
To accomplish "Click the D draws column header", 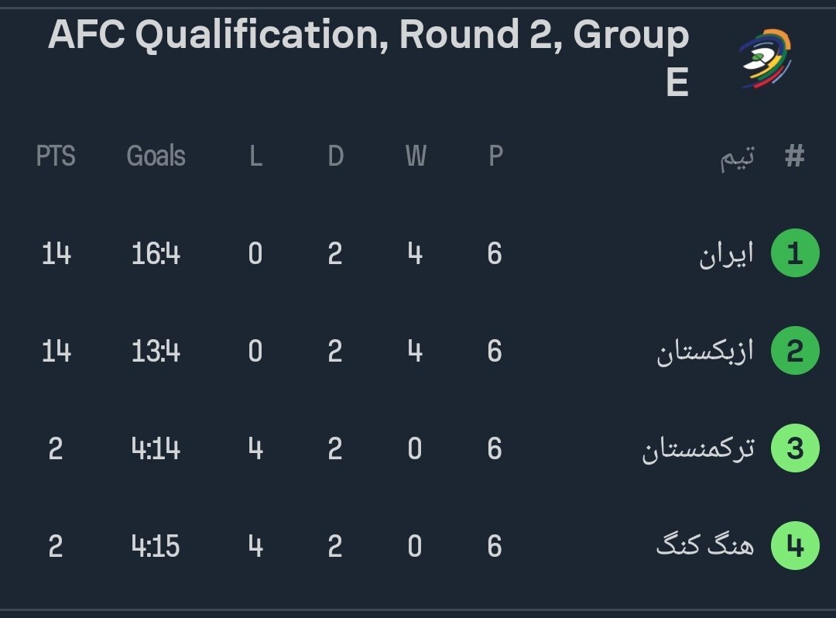I will coord(335,156).
